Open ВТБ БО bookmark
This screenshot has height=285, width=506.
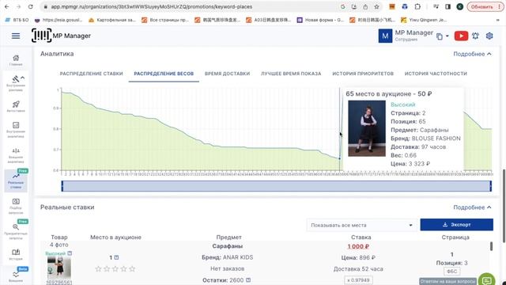click(17, 20)
